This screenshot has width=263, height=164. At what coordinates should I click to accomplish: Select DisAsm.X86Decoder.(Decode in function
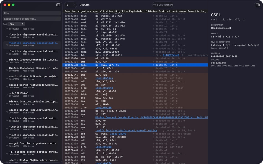click(32, 69)
